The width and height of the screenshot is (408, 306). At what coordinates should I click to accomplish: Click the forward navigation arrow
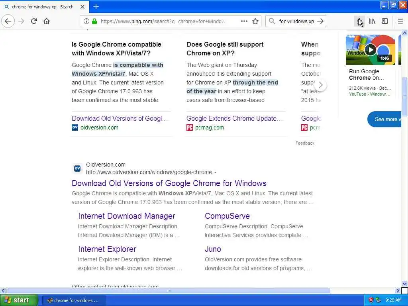pyautogui.click(x=22, y=21)
